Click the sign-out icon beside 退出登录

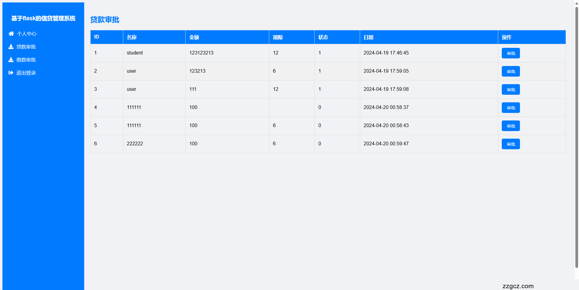pyautogui.click(x=11, y=73)
